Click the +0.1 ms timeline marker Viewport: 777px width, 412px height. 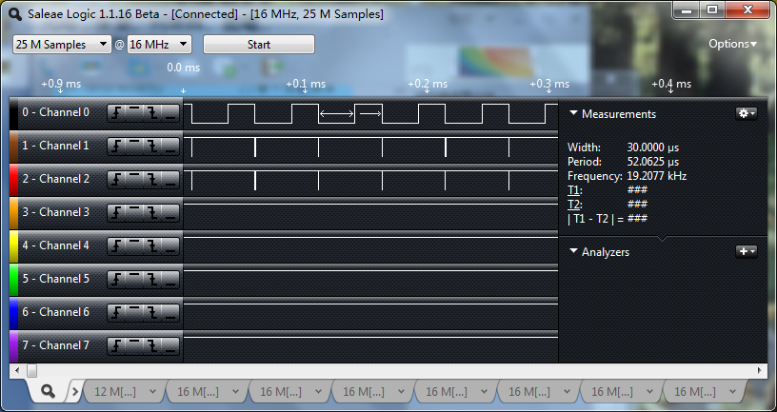[x=306, y=84]
